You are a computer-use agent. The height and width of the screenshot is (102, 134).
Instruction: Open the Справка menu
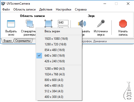pyautogui.click(x=81, y=9)
